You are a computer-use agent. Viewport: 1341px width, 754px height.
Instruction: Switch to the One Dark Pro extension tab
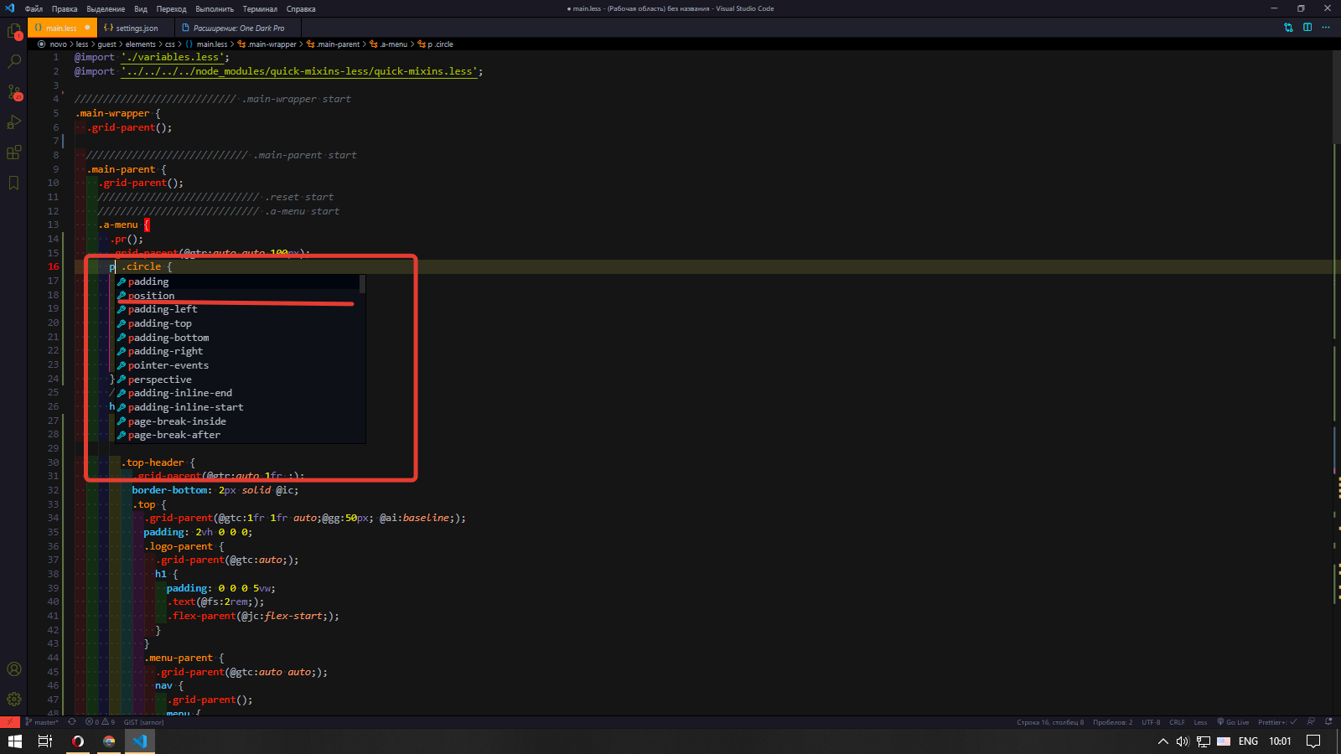click(x=238, y=28)
